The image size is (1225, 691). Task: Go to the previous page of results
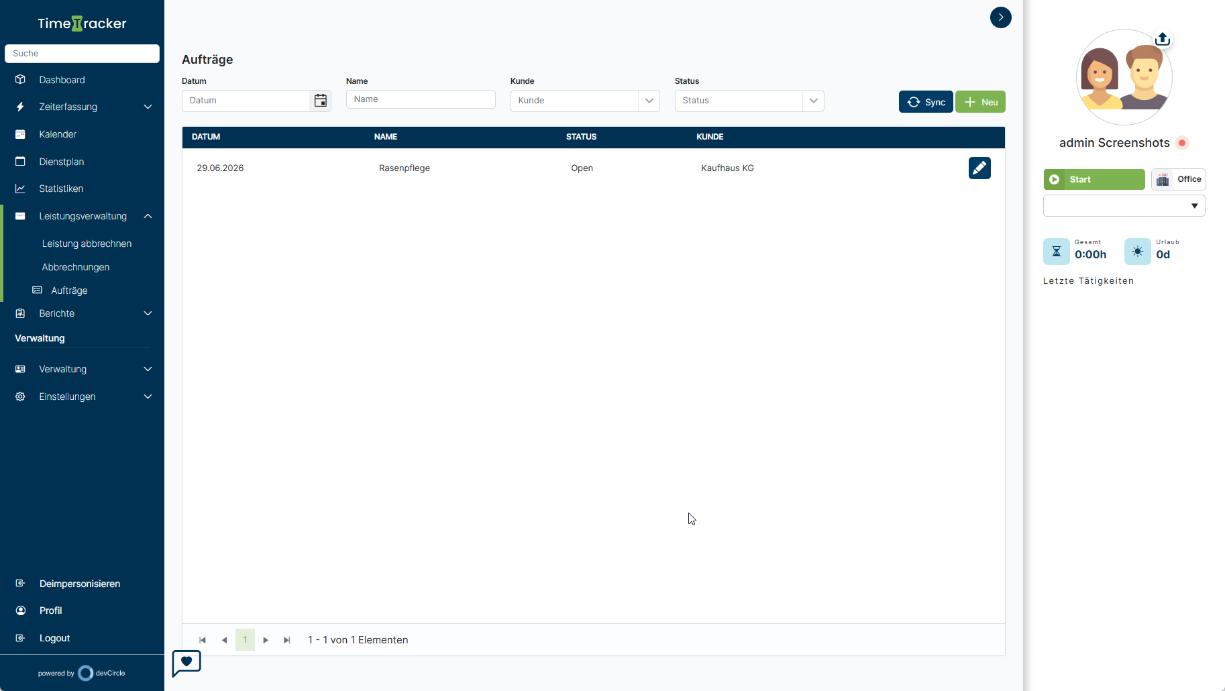[224, 640]
